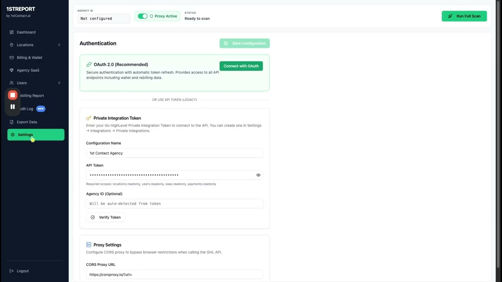The width and height of the screenshot is (502, 282).
Task: Click the Agency SaaS diamond icon
Action: point(12,70)
